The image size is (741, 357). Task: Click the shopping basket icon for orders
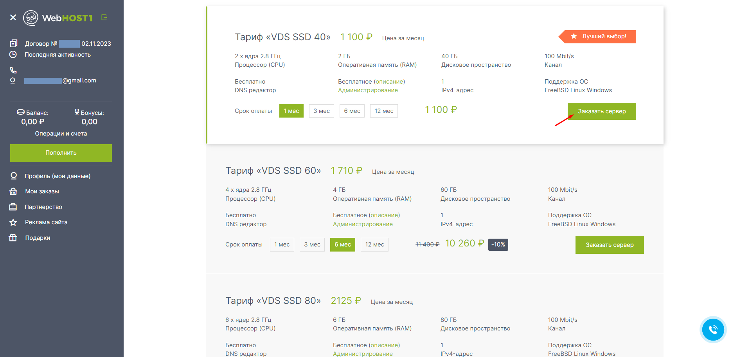13,191
